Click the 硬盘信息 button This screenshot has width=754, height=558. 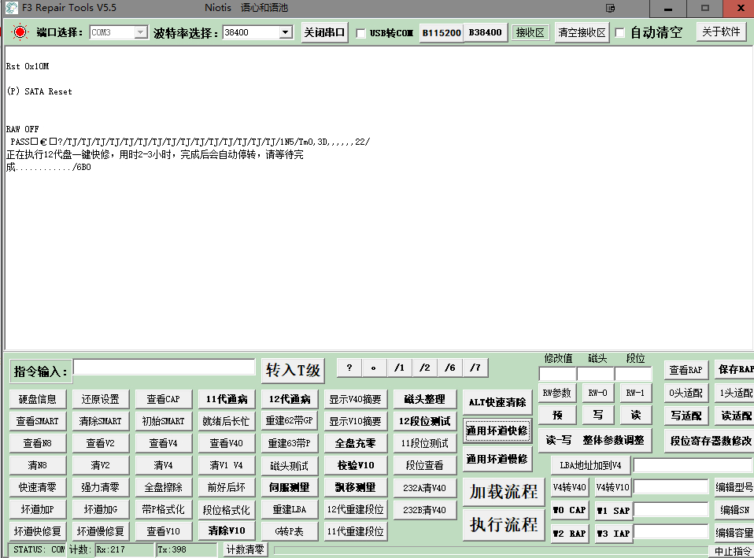click(x=38, y=399)
